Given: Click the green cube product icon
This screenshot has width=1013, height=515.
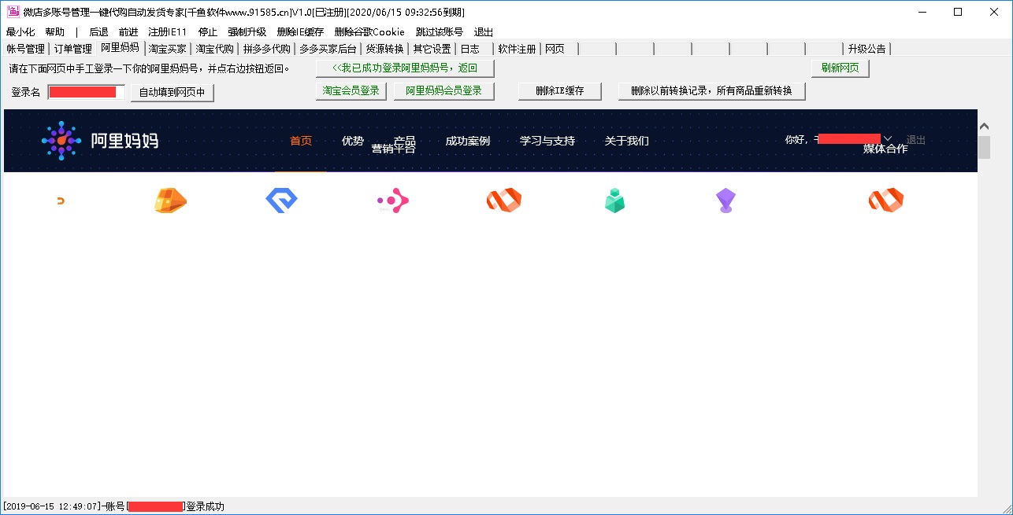Looking at the screenshot, I should tap(614, 201).
